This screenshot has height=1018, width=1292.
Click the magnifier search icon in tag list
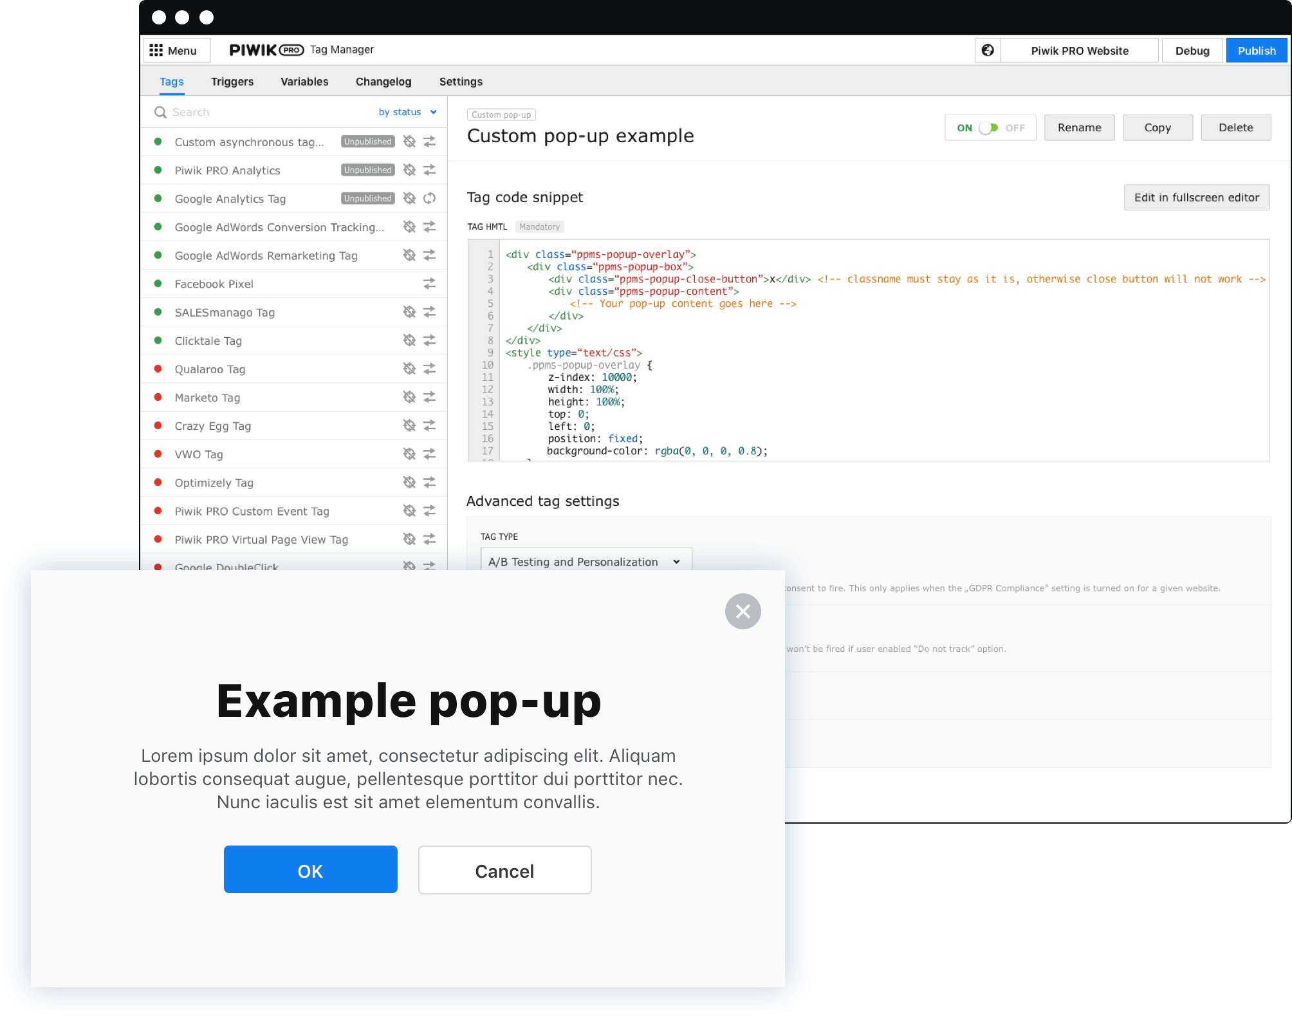[x=160, y=112]
